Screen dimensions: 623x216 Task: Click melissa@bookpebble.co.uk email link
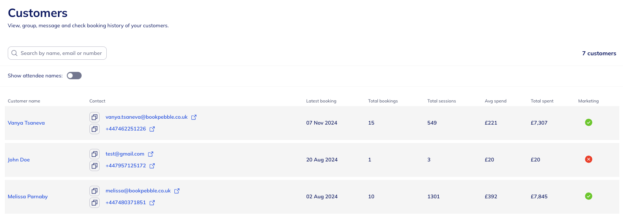pyautogui.click(x=138, y=191)
